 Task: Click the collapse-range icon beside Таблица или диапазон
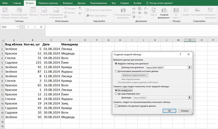[189, 67]
